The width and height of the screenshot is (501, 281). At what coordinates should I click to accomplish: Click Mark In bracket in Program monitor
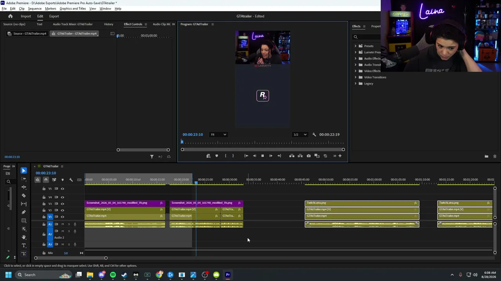coord(225,156)
